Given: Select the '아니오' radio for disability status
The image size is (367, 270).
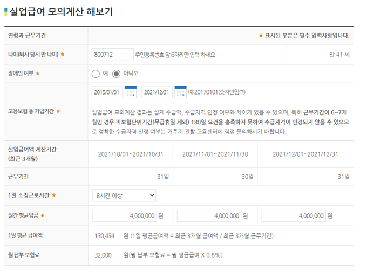Looking at the screenshot, I should (116, 74).
